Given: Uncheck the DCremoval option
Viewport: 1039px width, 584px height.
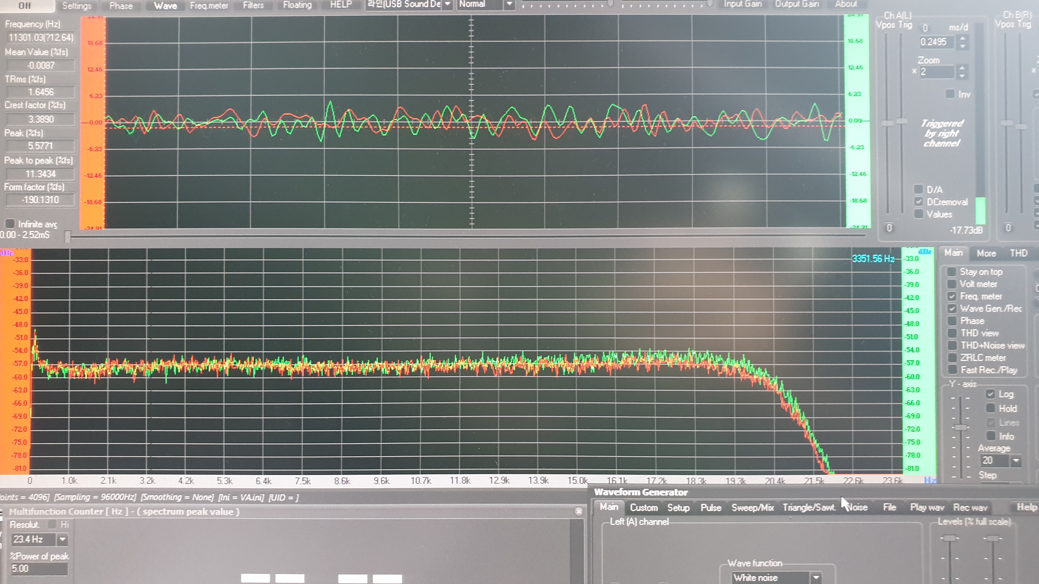Looking at the screenshot, I should point(918,202).
